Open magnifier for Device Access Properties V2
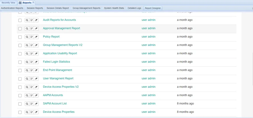This screenshot has width=253, height=118. tap(27, 87)
